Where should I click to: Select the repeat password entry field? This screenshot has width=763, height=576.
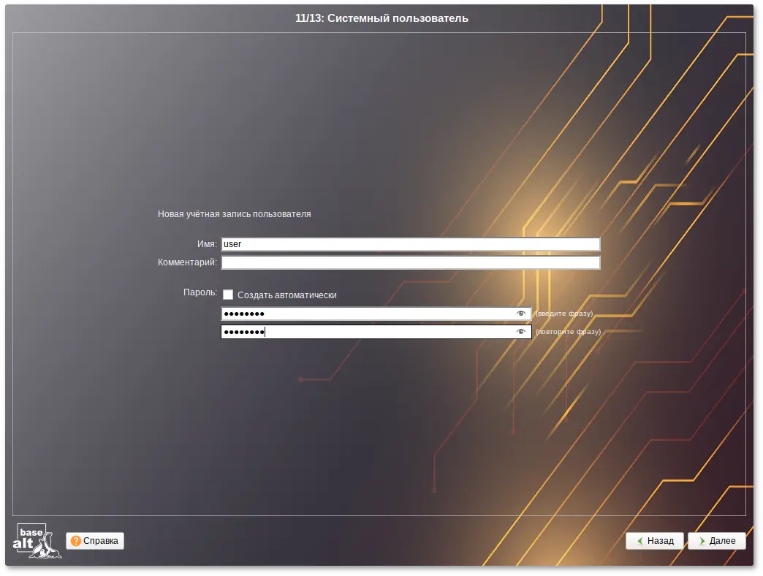pos(365,332)
